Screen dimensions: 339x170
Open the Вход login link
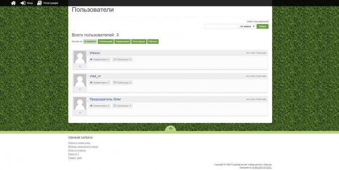26,3
